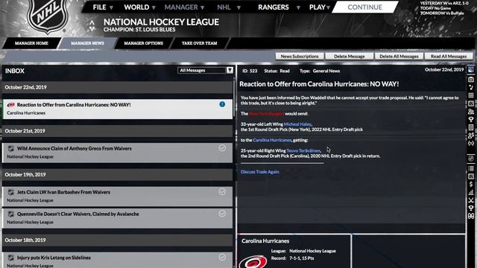
Task: Click the blue info badge on Carolina message
Action: click(x=222, y=104)
